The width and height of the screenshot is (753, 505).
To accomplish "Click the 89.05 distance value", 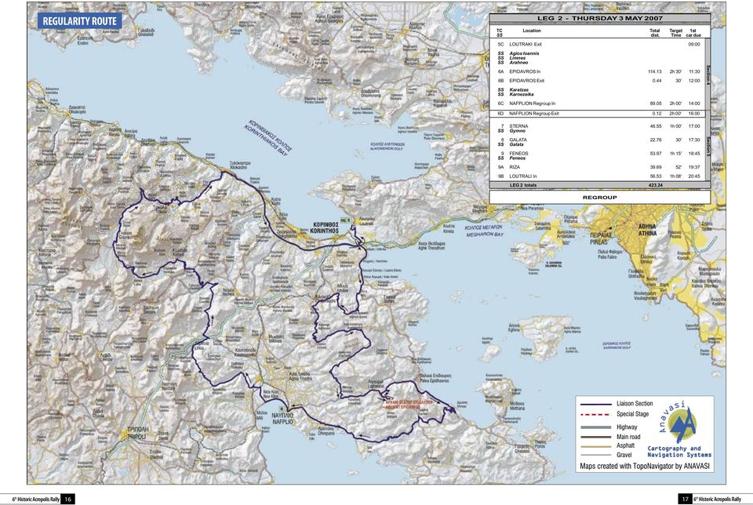I will (656, 104).
